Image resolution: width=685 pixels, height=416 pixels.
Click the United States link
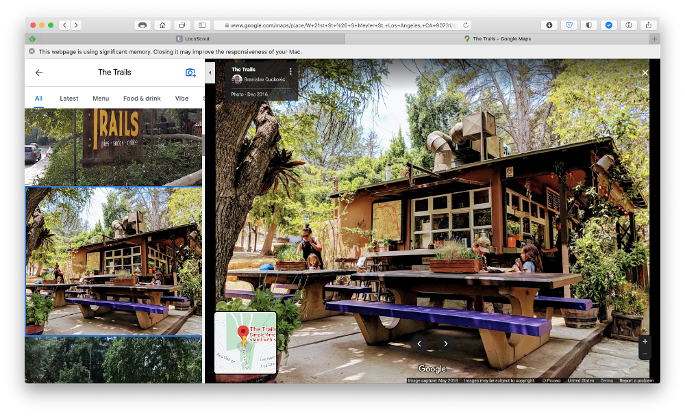pyautogui.click(x=581, y=380)
